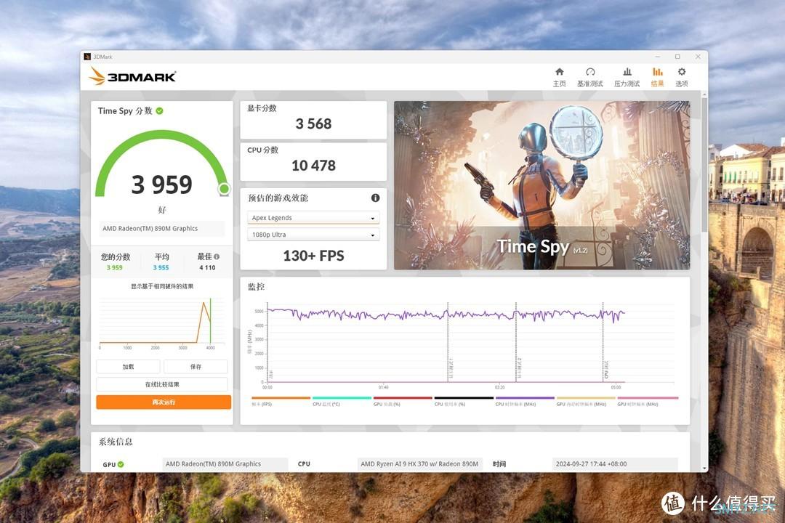Toggle the black CPU 使用率 (%) legend series
This screenshot has width=785, height=523.
(464, 402)
